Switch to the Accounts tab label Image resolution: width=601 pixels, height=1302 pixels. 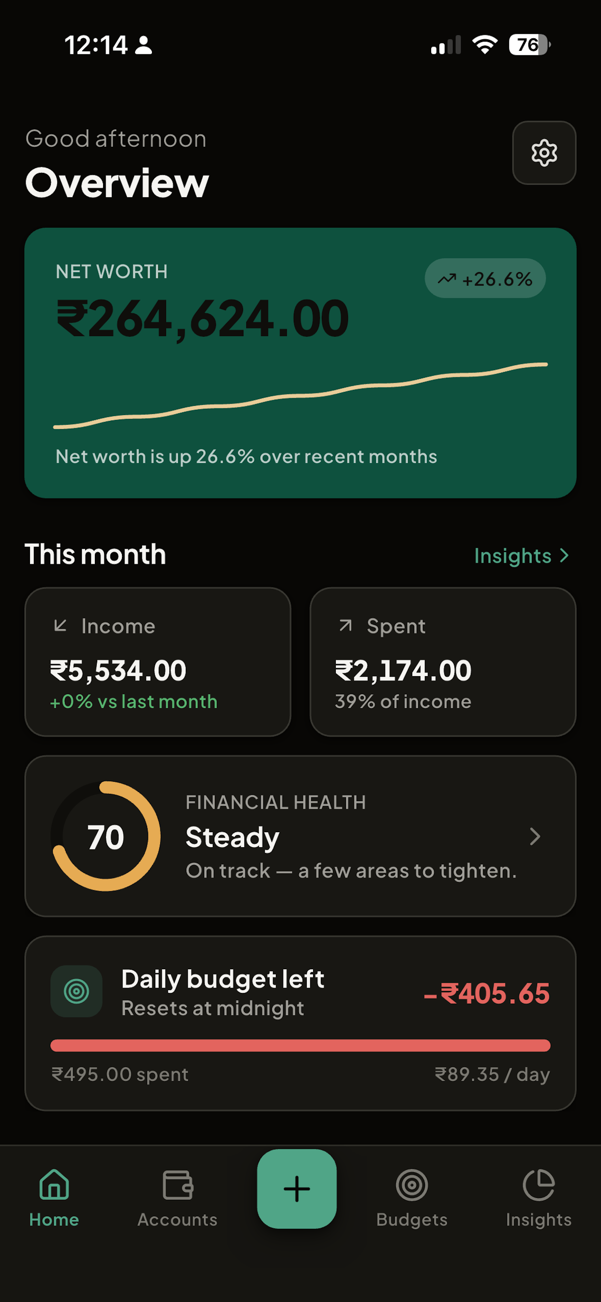[x=178, y=1220]
